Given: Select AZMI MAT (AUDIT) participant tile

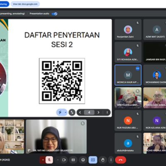Looking at the screenshot, I should click(155, 29).
